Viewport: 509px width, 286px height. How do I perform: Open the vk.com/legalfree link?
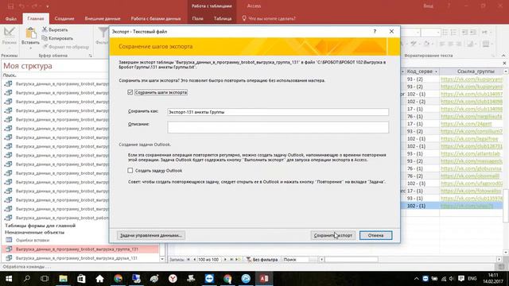coord(469,139)
